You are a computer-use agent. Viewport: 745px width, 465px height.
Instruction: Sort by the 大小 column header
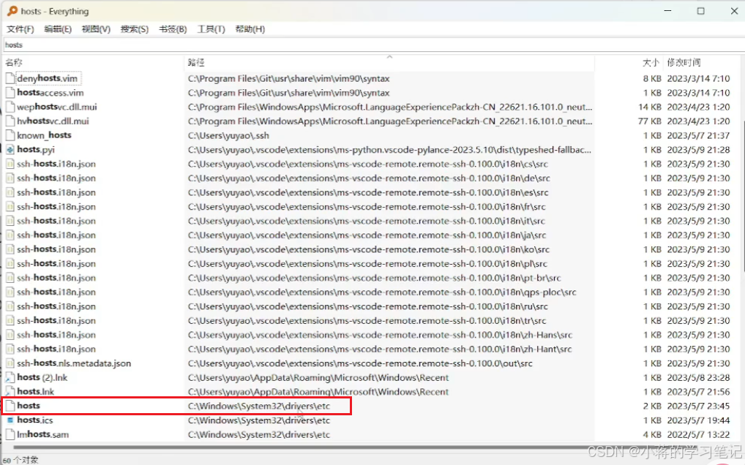tap(650, 62)
